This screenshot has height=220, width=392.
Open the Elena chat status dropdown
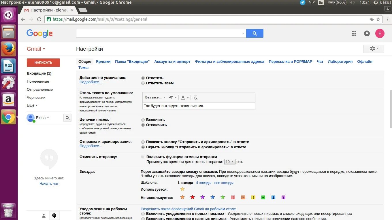42,118
